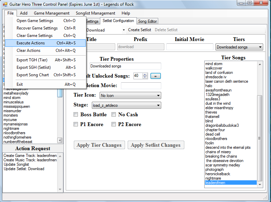The image size is (271, 202).
Task: Click up arrow of Action Request scrollbar
Action: tap(60, 156)
